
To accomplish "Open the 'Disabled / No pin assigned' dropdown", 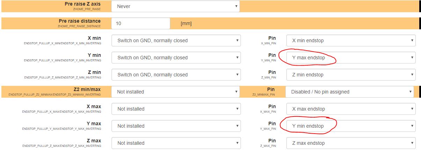I will (x=350, y=92).
